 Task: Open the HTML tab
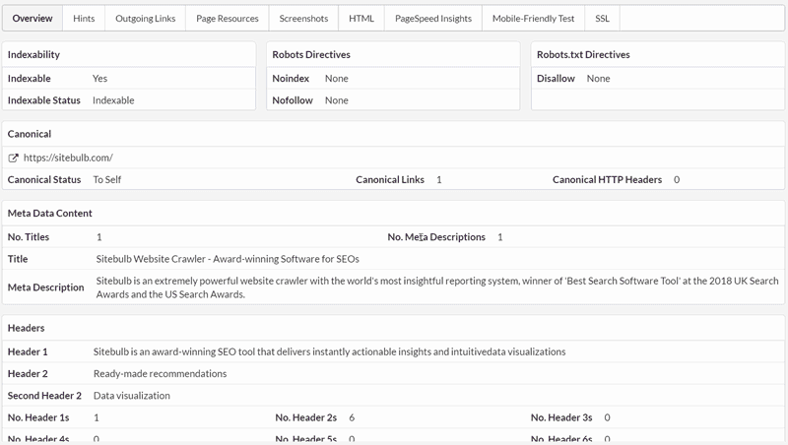click(x=361, y=18)
